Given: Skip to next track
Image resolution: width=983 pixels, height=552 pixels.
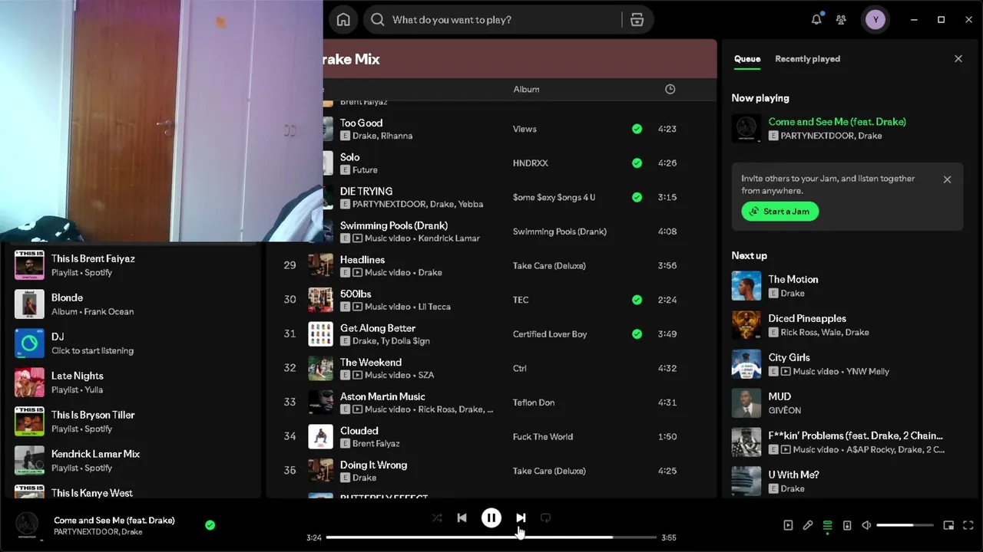Looking at the screenshot, I should [521, 518].
